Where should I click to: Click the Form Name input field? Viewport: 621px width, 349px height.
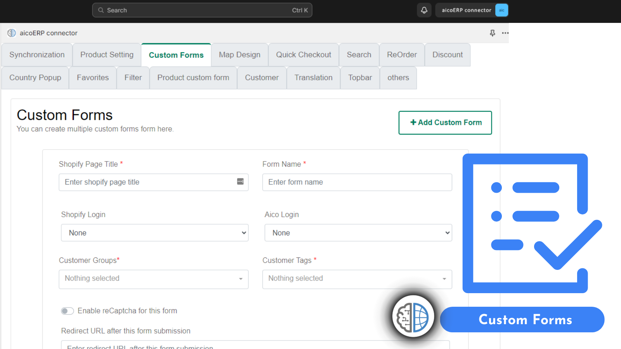click(x=357, y=182)
